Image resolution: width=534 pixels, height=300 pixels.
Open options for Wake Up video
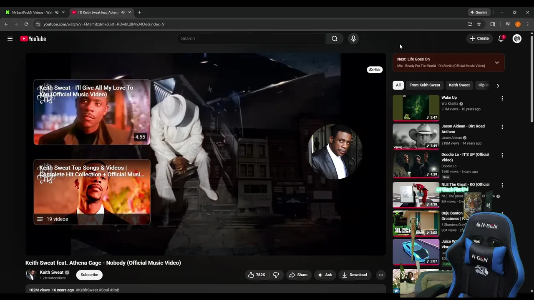point(502,99)
